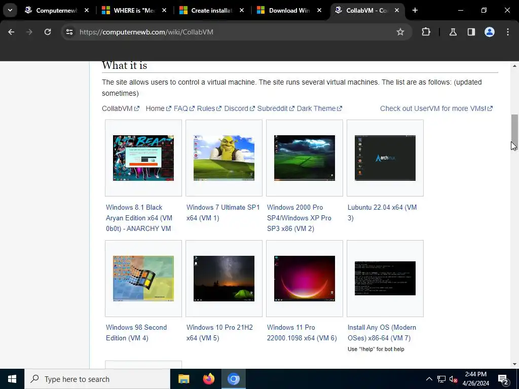Screen dimensions: 519x389
Task: Open the Windows 10 Pro VM 5 thumbnail
Action: click(x=224, y=278)
